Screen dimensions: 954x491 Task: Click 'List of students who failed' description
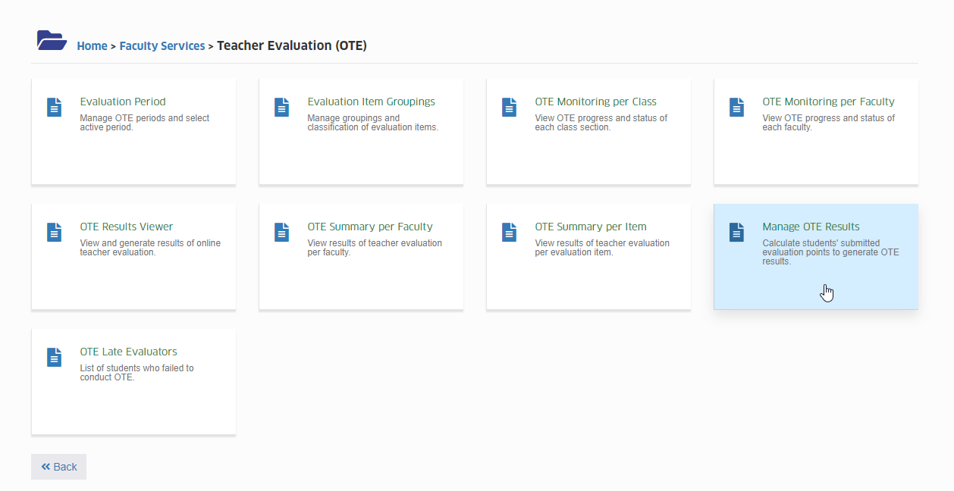(x=137, y=368)
